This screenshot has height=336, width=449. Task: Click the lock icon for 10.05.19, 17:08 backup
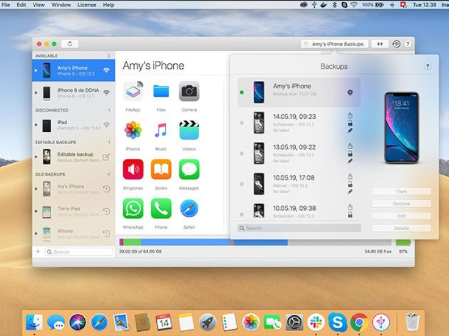(350, 184)
